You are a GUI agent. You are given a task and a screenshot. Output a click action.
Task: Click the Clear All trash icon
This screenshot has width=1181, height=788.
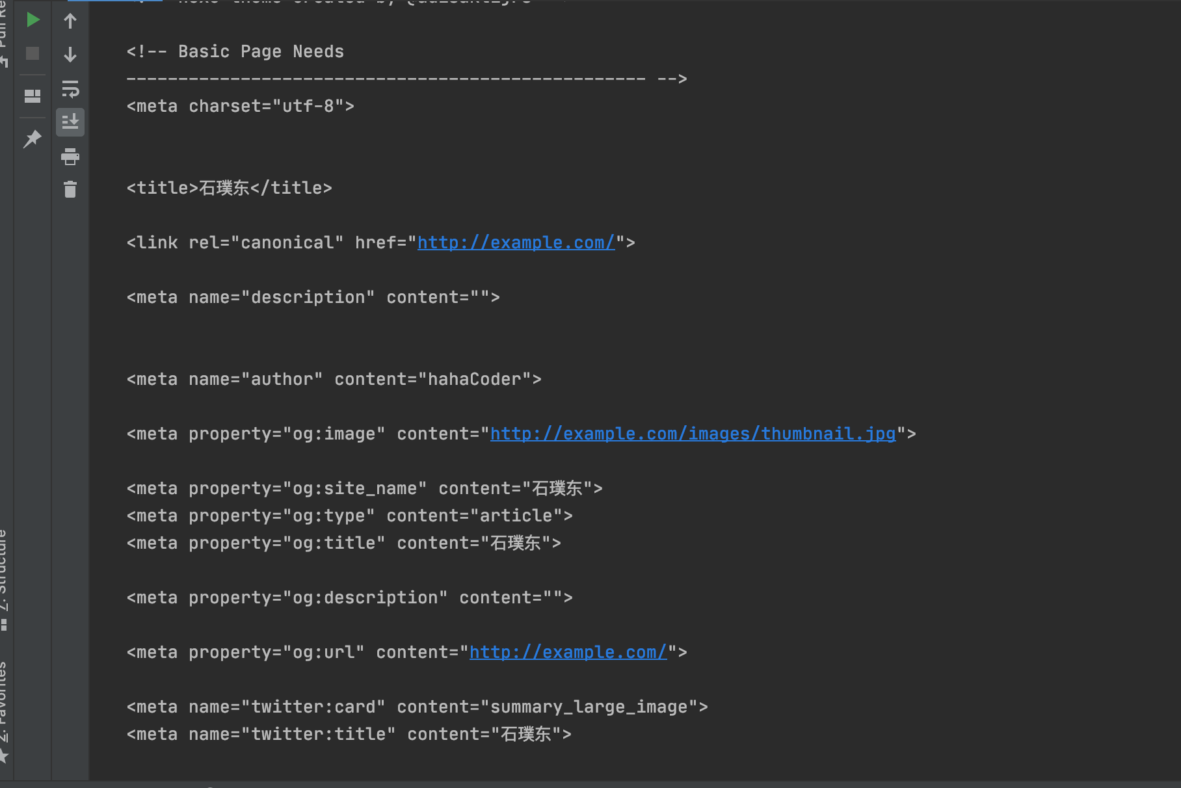(x=70, y=189)
